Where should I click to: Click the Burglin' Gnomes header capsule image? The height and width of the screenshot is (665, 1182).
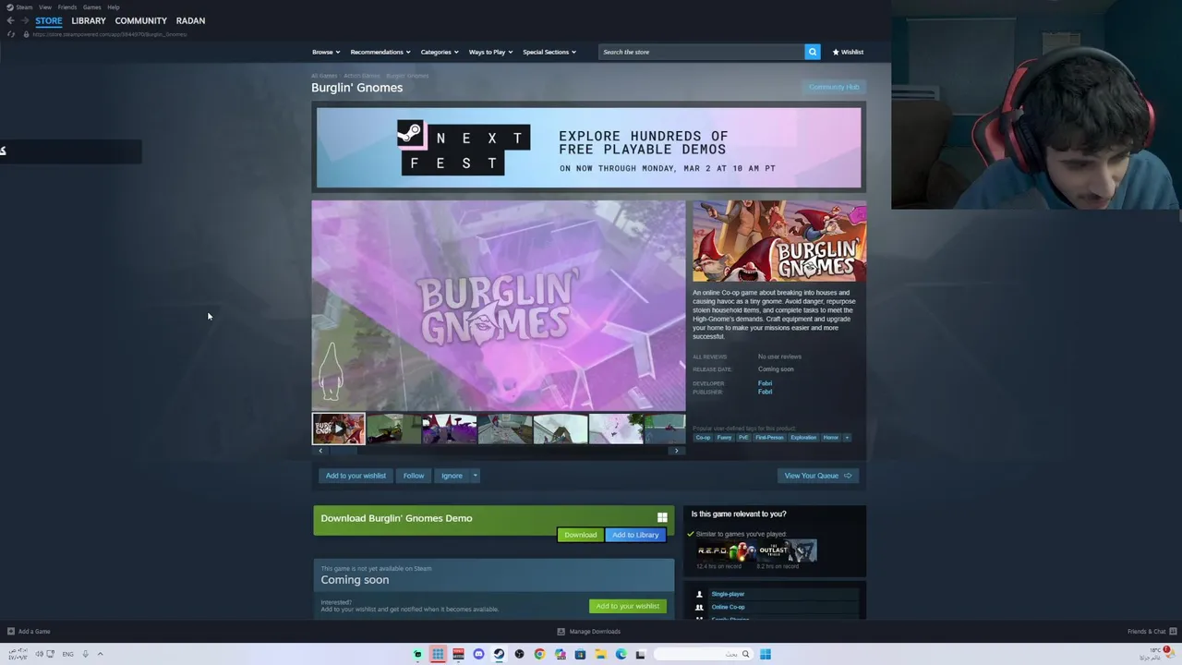click(x=779, y=241)
